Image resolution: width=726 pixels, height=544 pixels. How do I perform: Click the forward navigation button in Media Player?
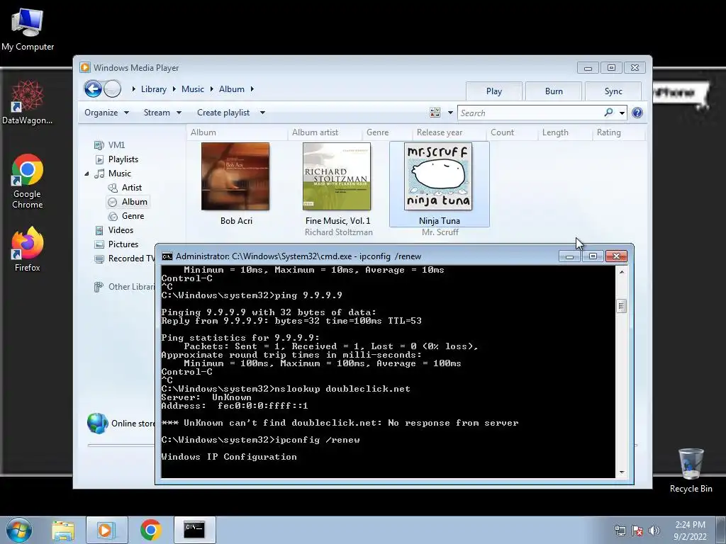pos(113,89)
